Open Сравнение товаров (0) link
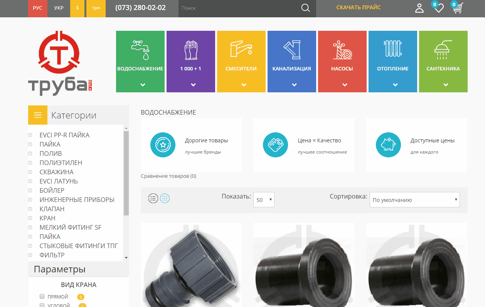This screenshot has width=485, height=307. point(168,176)
